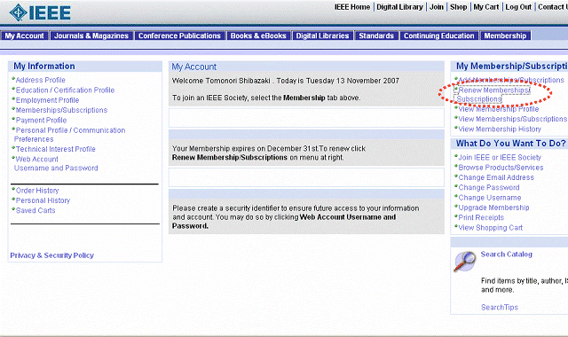The height and width of the screenshot is (337, 568).
Task: Select the Standards tab
Action: click(x=376, y=35)
